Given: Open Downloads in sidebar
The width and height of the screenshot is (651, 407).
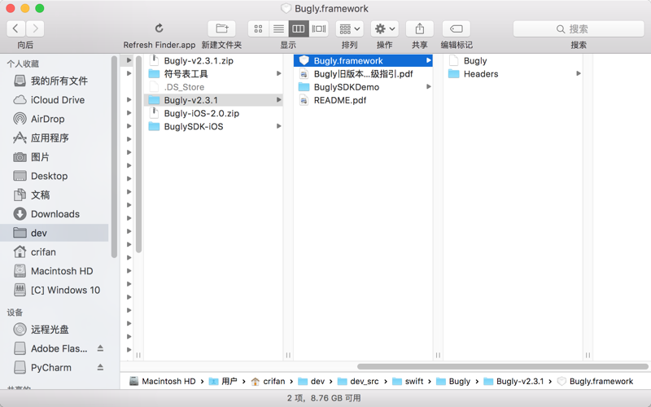Looking at the screenshot, I should (55, 214).
